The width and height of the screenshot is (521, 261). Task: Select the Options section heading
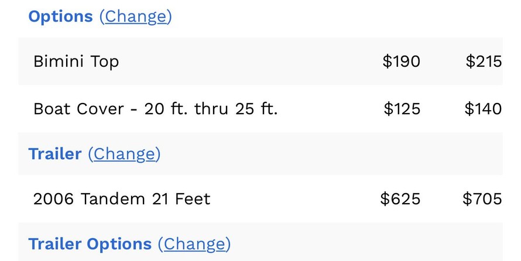click(60, 16)
